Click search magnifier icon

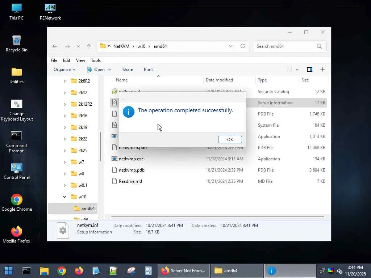coord(320,46)
